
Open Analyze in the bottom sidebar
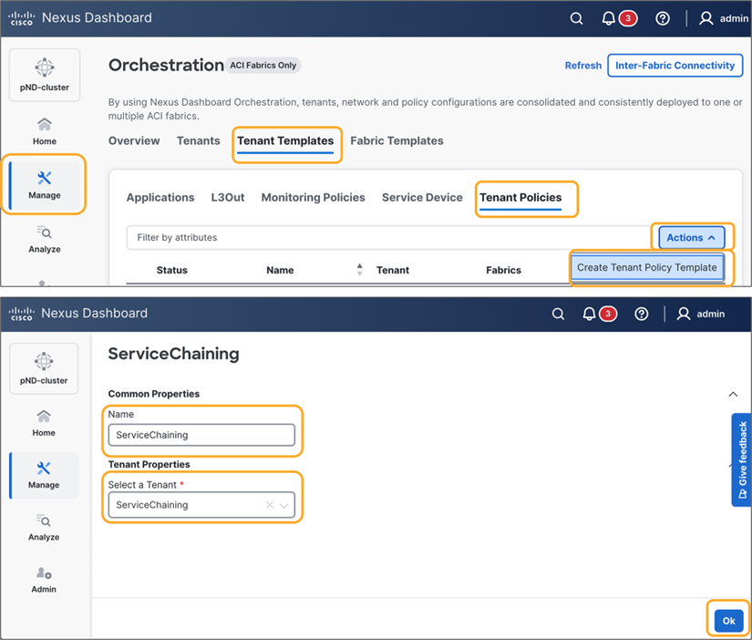coord(44,527)
